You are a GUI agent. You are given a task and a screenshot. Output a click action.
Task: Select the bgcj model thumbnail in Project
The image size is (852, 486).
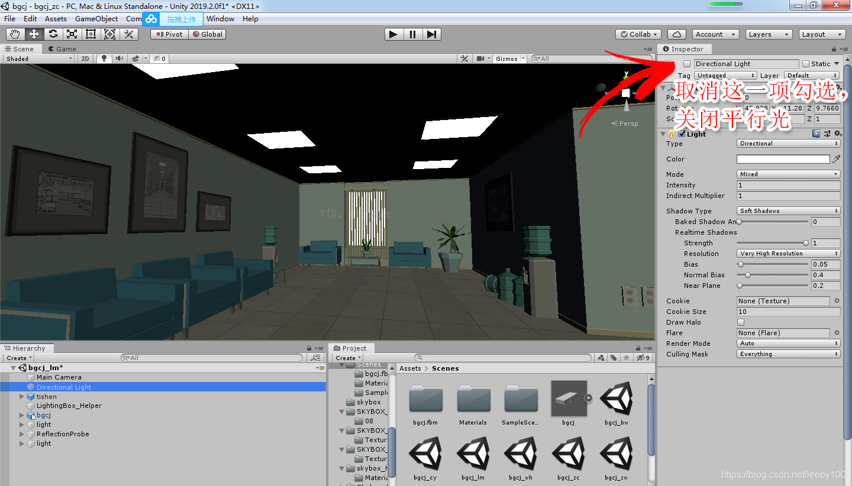click(569, 398)
